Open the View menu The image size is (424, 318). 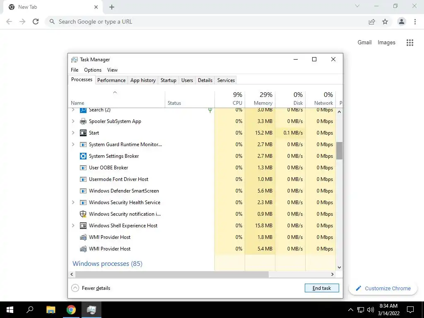coord(112,70)
